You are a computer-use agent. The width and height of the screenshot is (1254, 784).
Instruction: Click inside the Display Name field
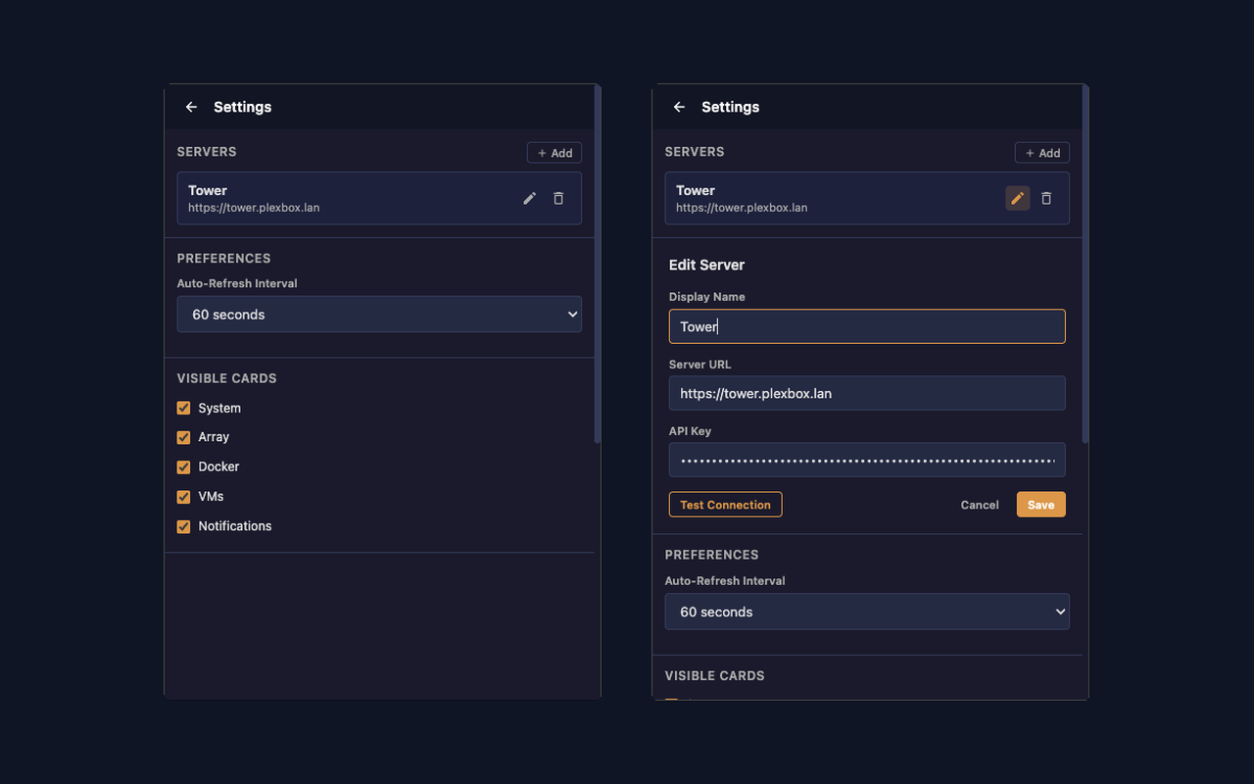(867, 325)
